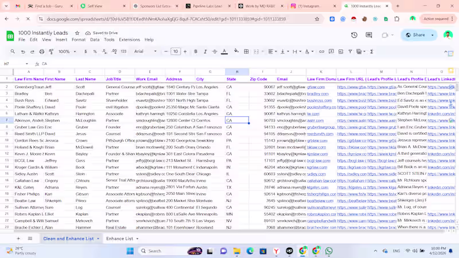The image size is (459, 258).
Task: Toggle italic formatting
Action: [x=205, y=52]
